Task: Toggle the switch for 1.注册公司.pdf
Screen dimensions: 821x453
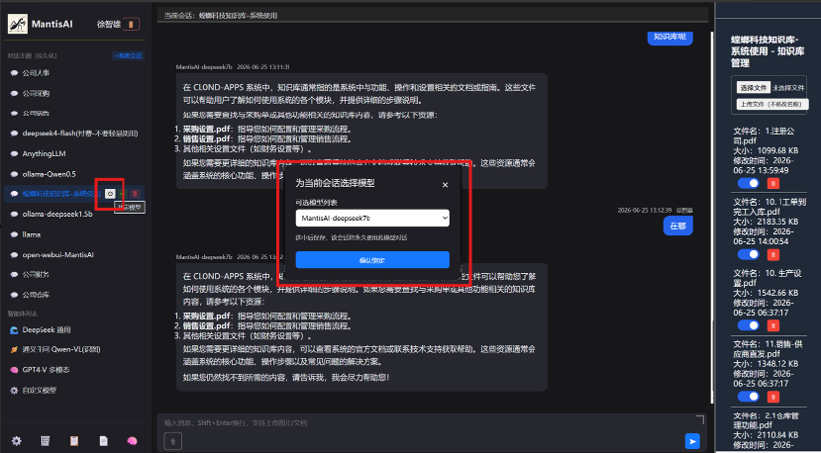Action: (x=749, y=183)
